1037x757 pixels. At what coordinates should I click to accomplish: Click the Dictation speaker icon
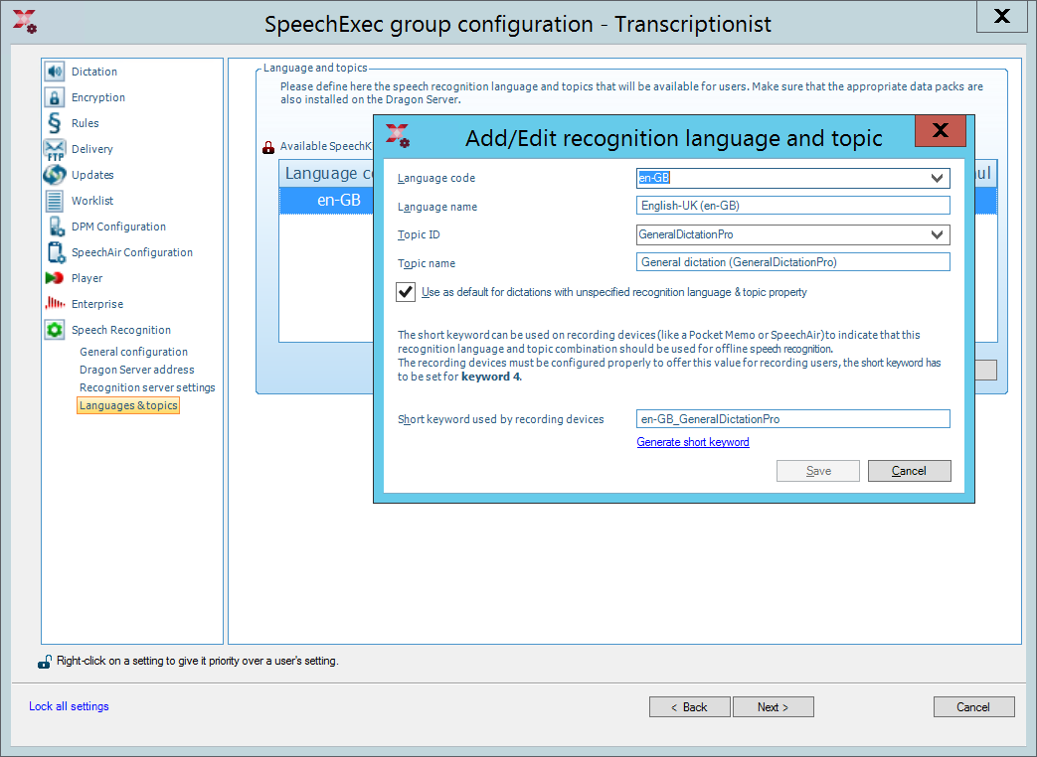click(x=55, y=72)
